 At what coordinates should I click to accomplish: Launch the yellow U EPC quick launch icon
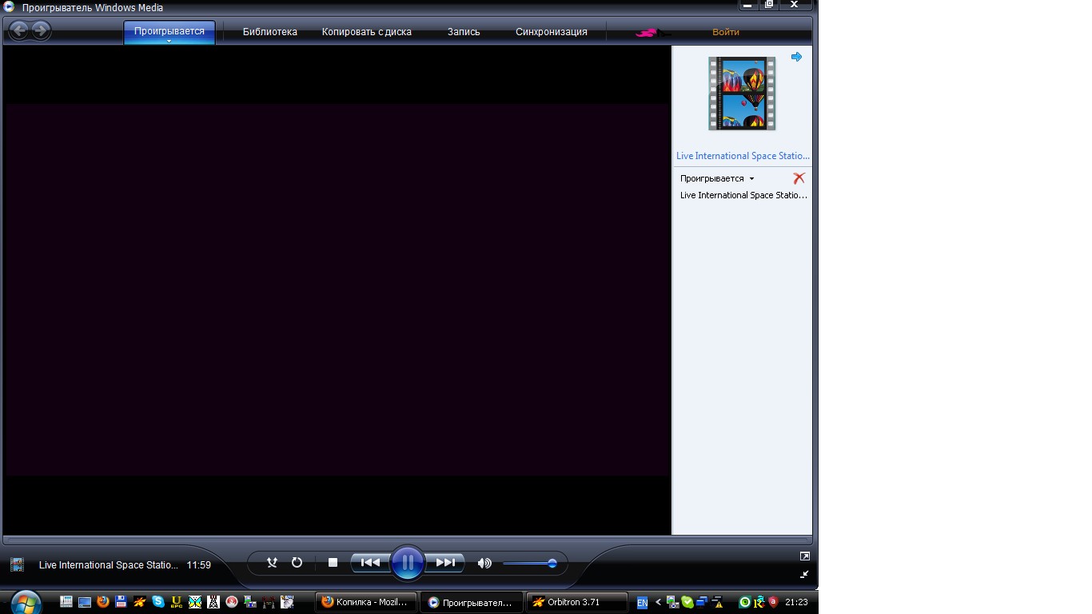pyautogui.click(x=177, y=602)
